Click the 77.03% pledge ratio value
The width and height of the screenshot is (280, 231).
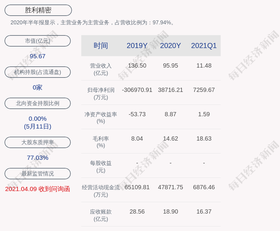coord(38,158)
